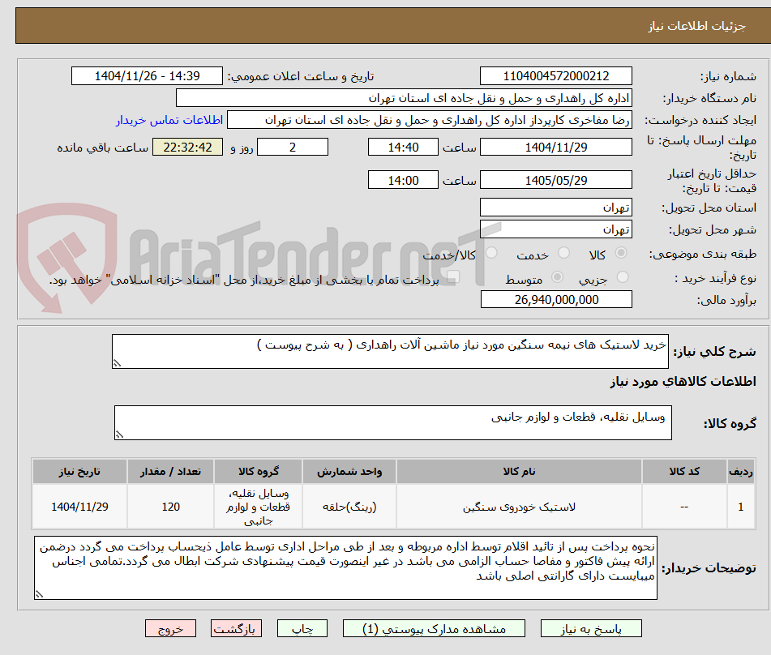Viewport: 771px width, 655px height.
Task: Click the تاریخ نیاز column header
Action: (79, 472)
